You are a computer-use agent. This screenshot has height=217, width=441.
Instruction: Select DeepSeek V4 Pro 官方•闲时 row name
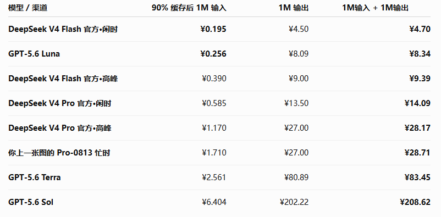pos(60,103)
